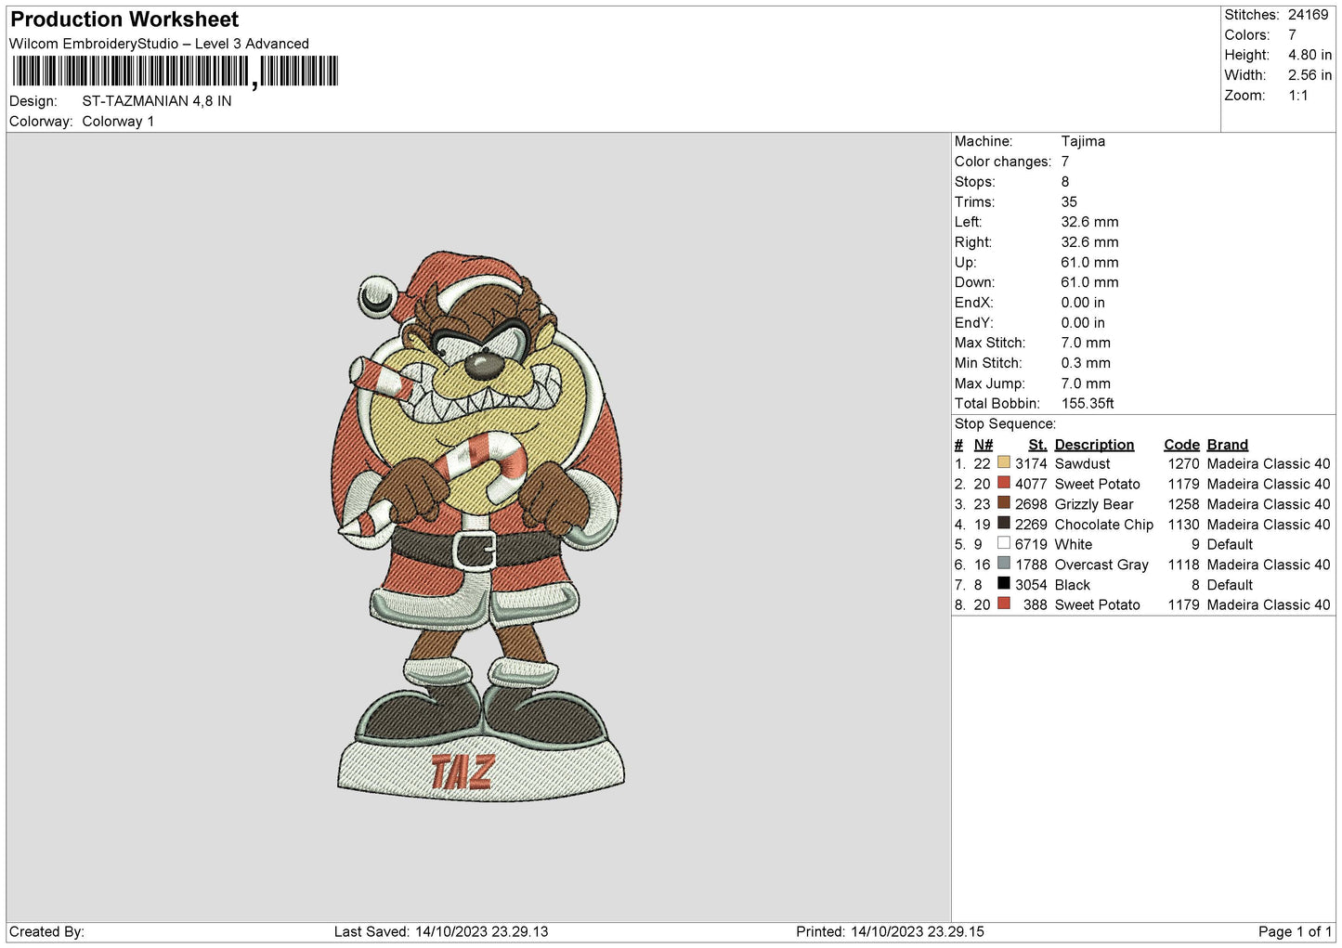The image size is (1342, 948).
Task: Click the 'Chocolate Chip' description text
Action: coord(1103,525)
